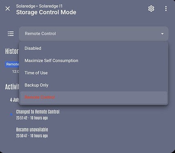175x153 pixels.
Task: Open the three-dot overflow menu
Action: (x=166, y=9)
